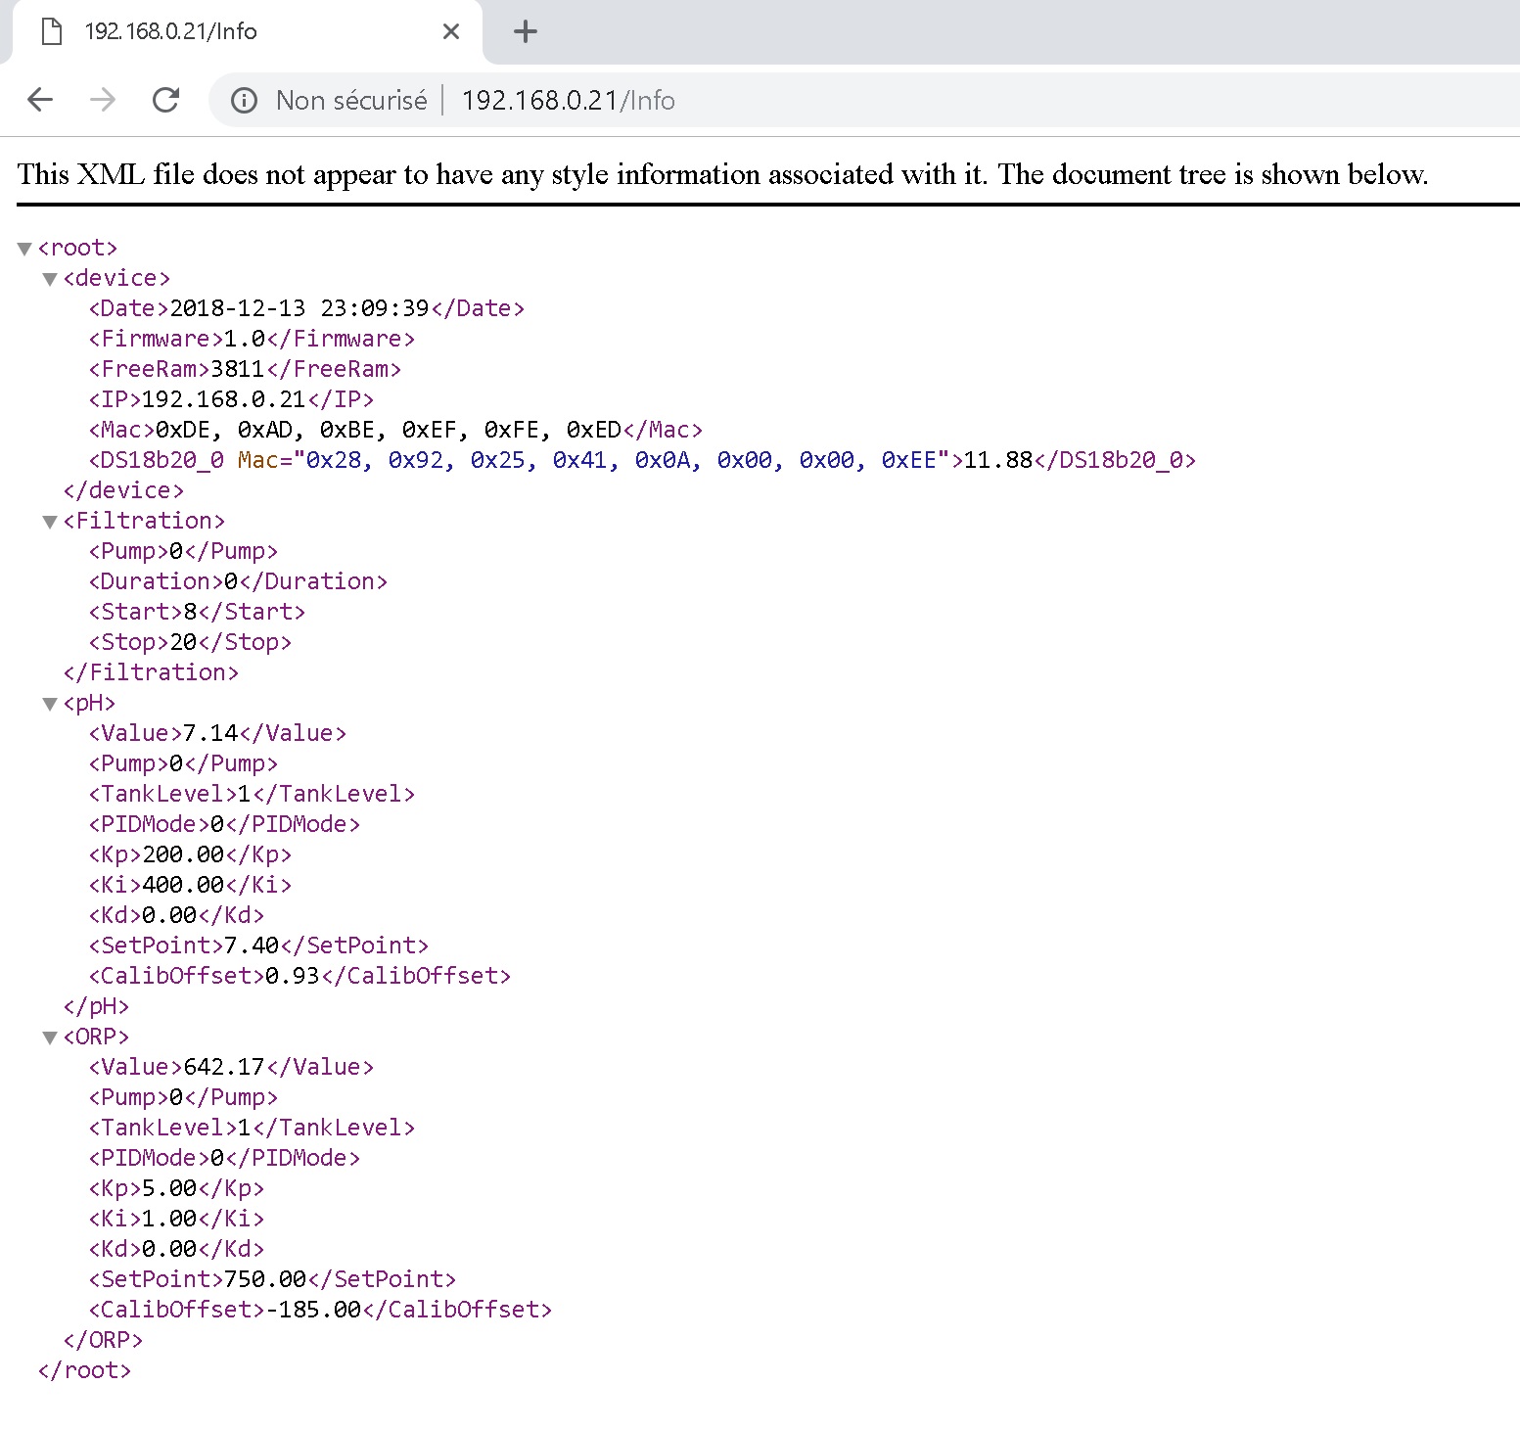Viewport: 1520px width, 1430px height.
Task: Click the Start 8 line
Action: 197,612
